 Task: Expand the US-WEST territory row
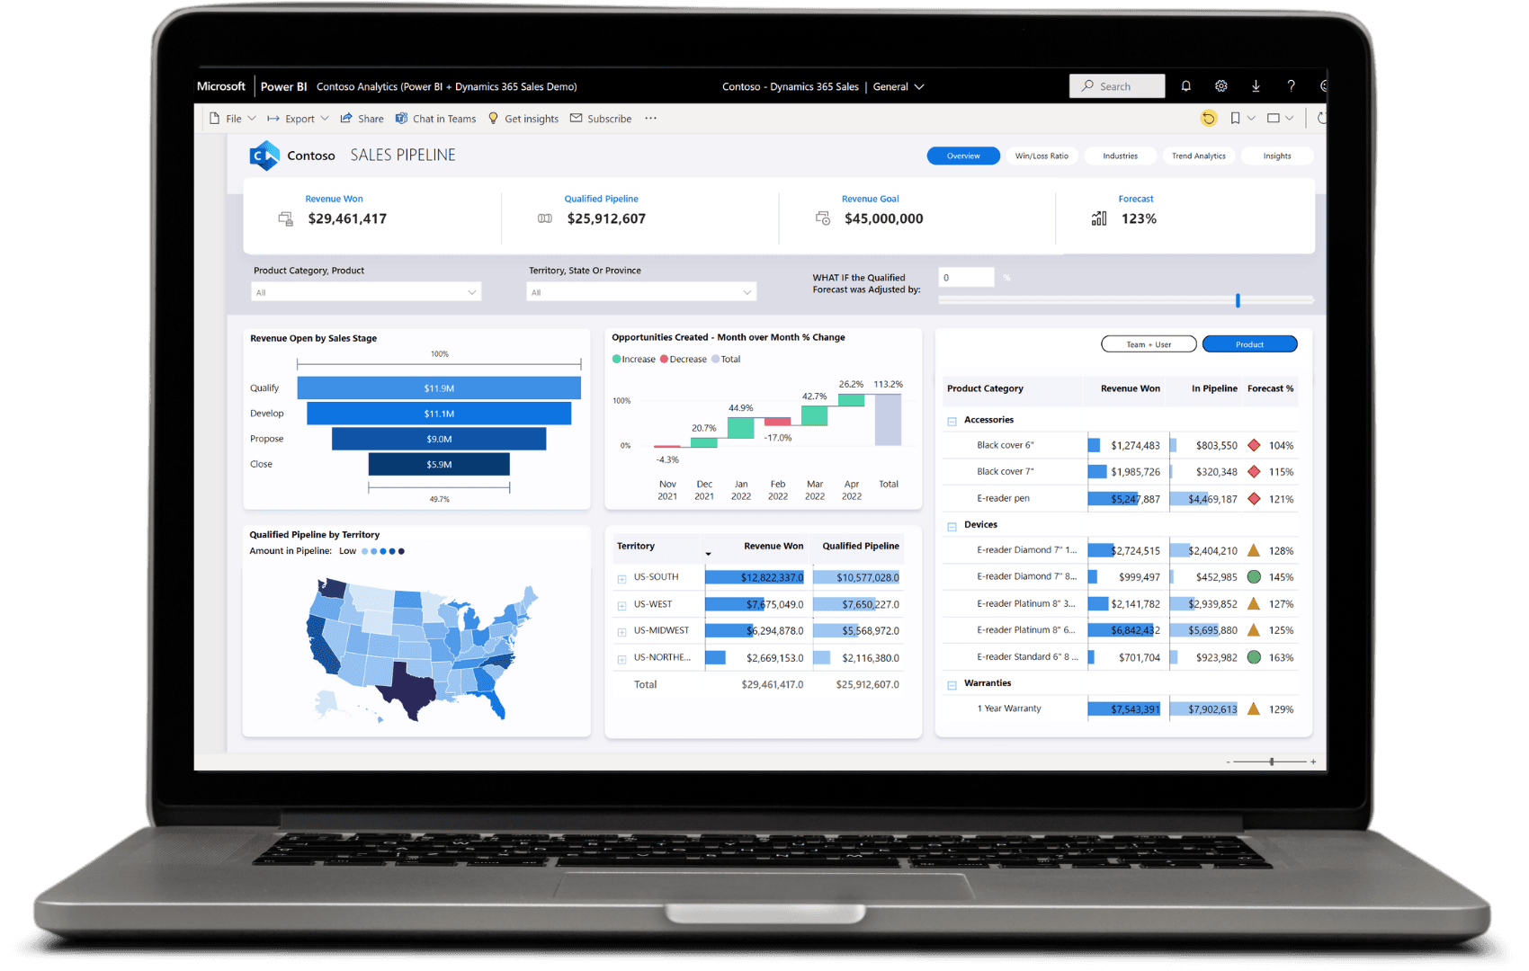coord(621,605)
